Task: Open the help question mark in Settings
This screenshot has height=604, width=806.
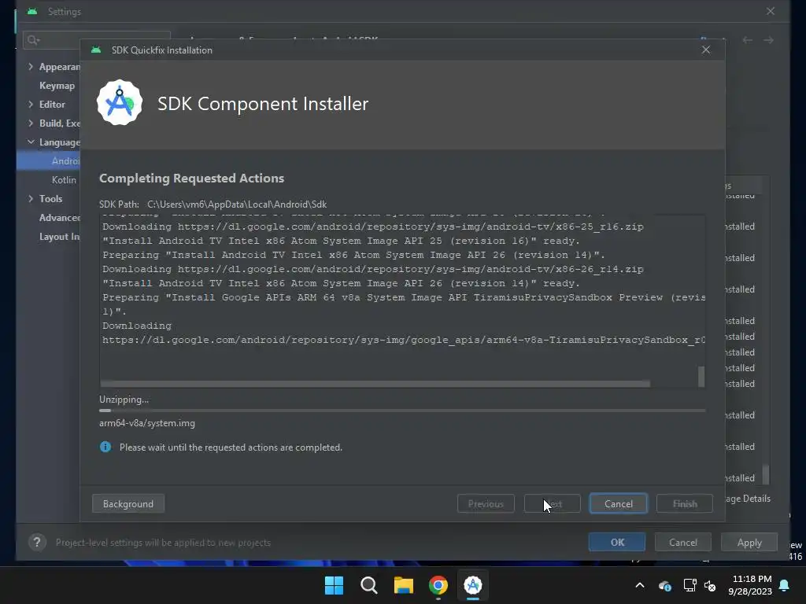Action: tap(37, 543)
